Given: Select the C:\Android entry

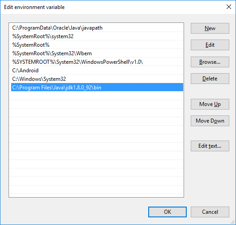Looking at the screenshot, I should tap(97, 71).
